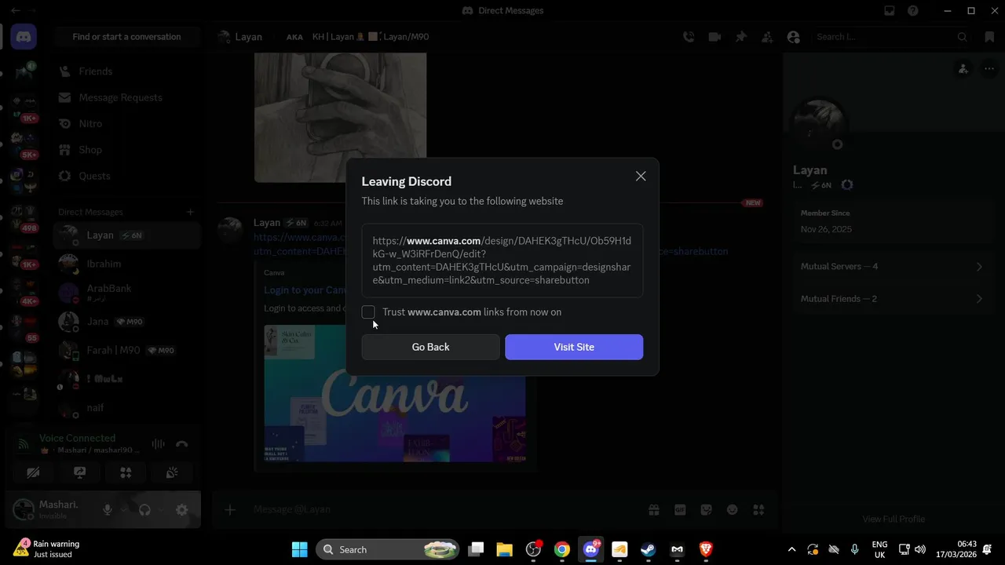Expand microphone input options arrow
The image size is (1005, 565).
[124, 510]
